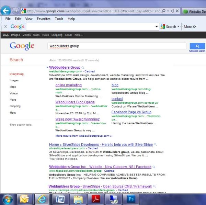Open the View menu
206x205 pixels.
click(x=29, y=19)
